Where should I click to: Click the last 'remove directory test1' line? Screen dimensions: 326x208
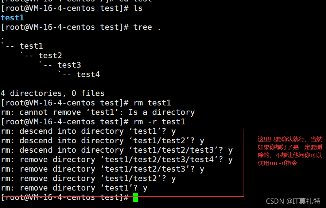(74, 188)
